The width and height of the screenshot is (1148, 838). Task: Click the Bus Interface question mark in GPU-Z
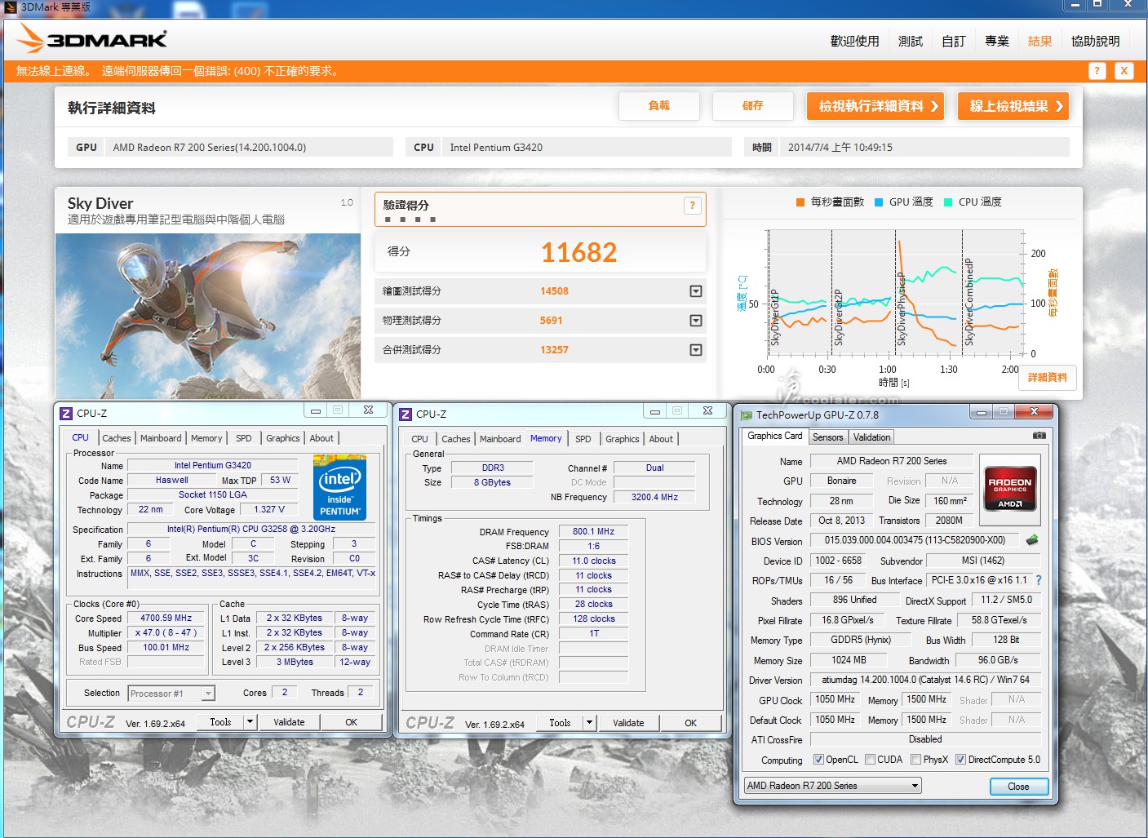coord(1039,580)
